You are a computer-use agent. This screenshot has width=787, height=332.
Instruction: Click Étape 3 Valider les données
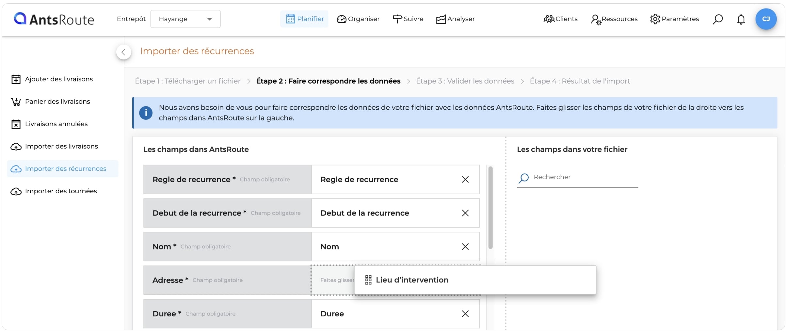465,81
